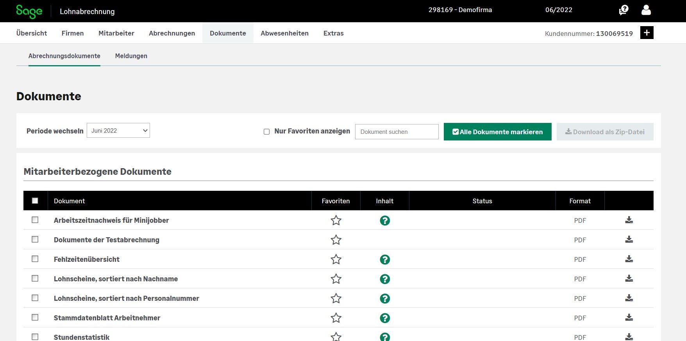This screenshot has width=686, height=341.
Task: Mark Fehlzeitenübersicht as favorite with star
Action: (336, 259)
